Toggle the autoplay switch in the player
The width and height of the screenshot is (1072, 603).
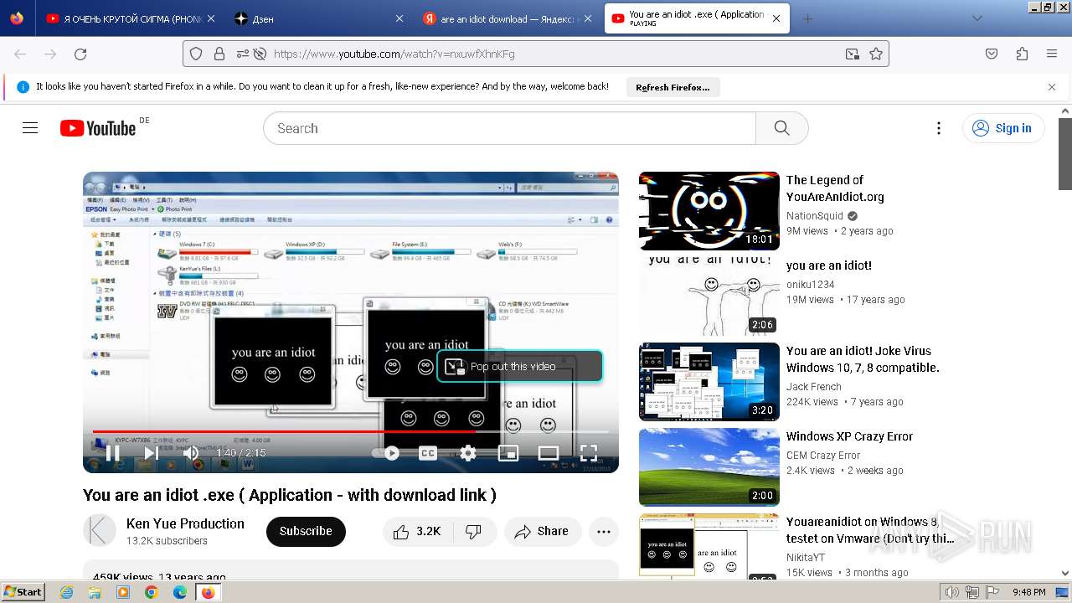pos(387,453)
